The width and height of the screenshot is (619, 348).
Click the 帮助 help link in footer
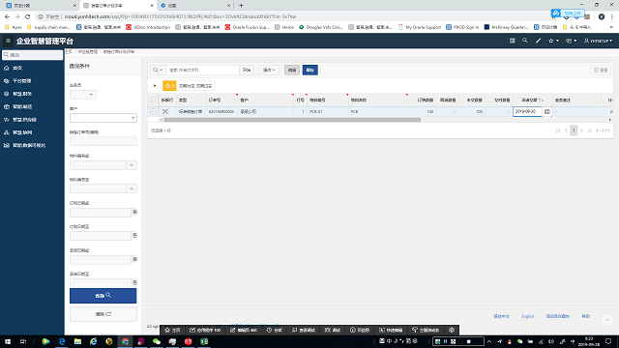tap(586, 316)
